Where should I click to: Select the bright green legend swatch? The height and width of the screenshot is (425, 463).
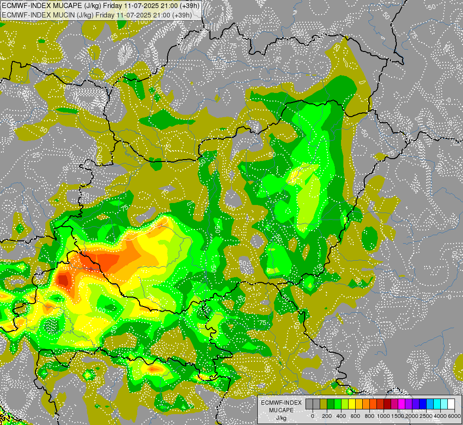(x=338, y=404)
